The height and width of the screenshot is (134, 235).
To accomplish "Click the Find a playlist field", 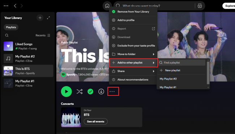I will (x=181, y=63).
